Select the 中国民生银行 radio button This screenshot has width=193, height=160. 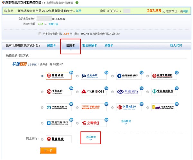click(x=42, y=108)
